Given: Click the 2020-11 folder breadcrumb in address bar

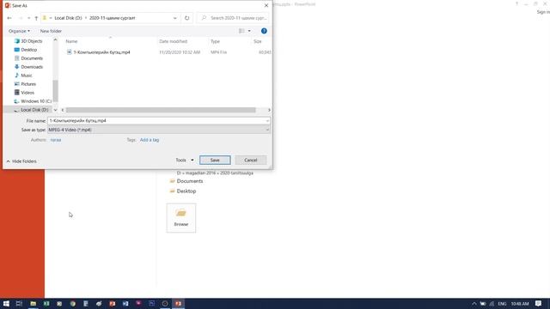Looking at the screenshot, I should coord(113,18).
